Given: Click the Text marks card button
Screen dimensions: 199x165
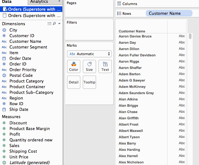Looking at the screenshot, I should click(105, 66).
